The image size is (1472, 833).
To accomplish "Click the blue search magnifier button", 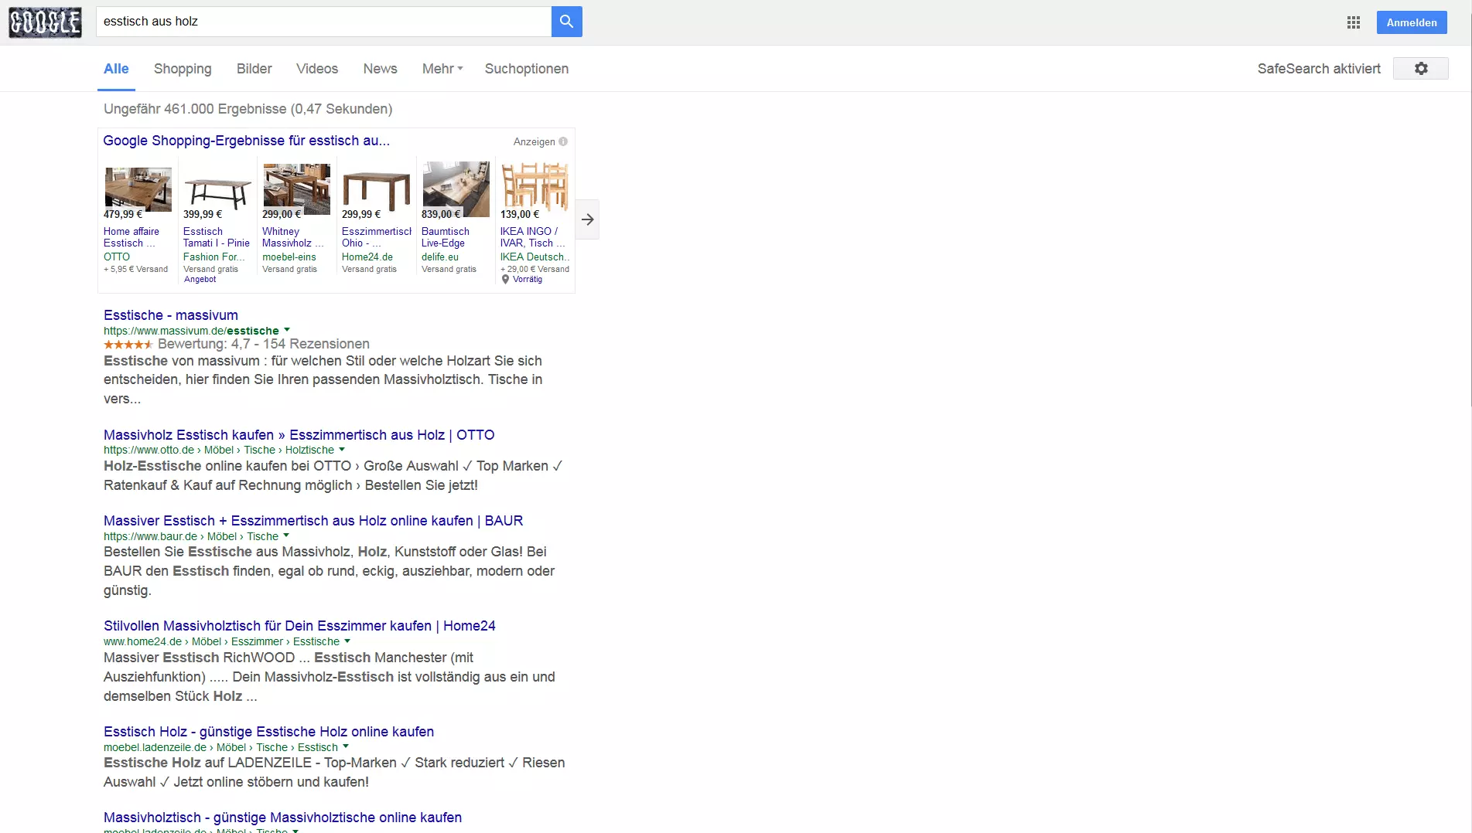I will [566, 22].
